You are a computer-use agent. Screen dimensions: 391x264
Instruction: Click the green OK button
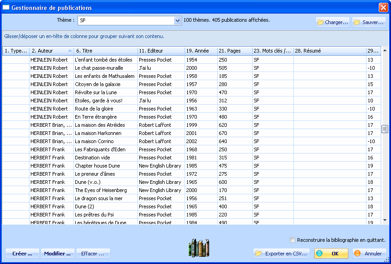tap(331, 254)
